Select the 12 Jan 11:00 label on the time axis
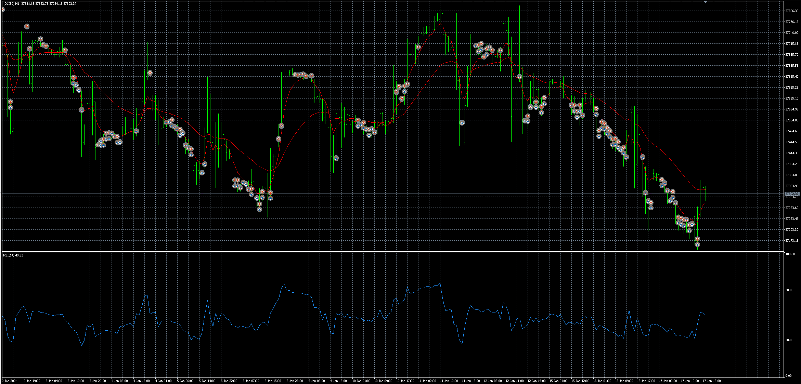 514,381
